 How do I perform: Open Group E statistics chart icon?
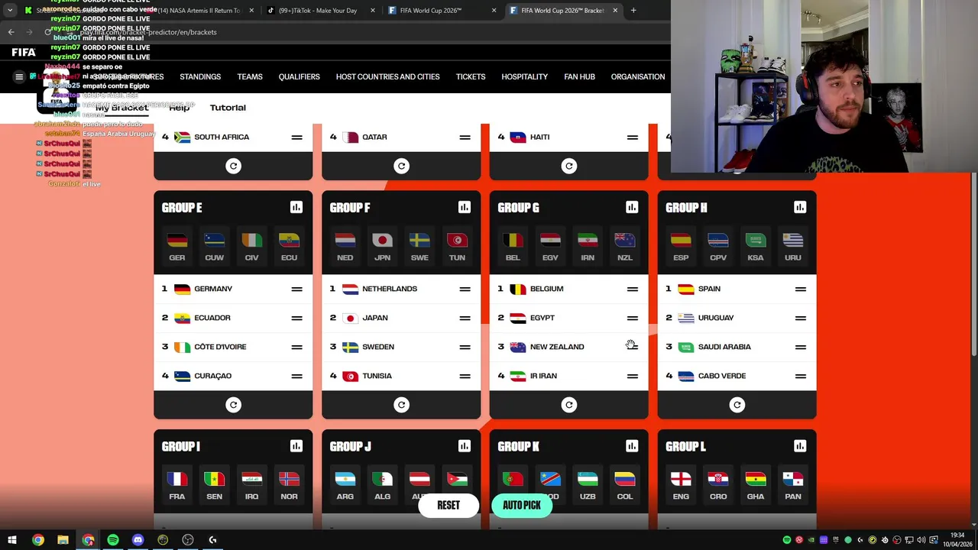(296, 207)
